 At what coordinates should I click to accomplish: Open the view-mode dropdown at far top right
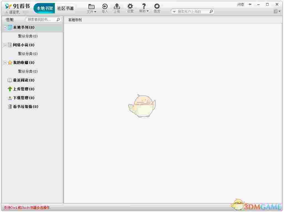coord(276,11)
